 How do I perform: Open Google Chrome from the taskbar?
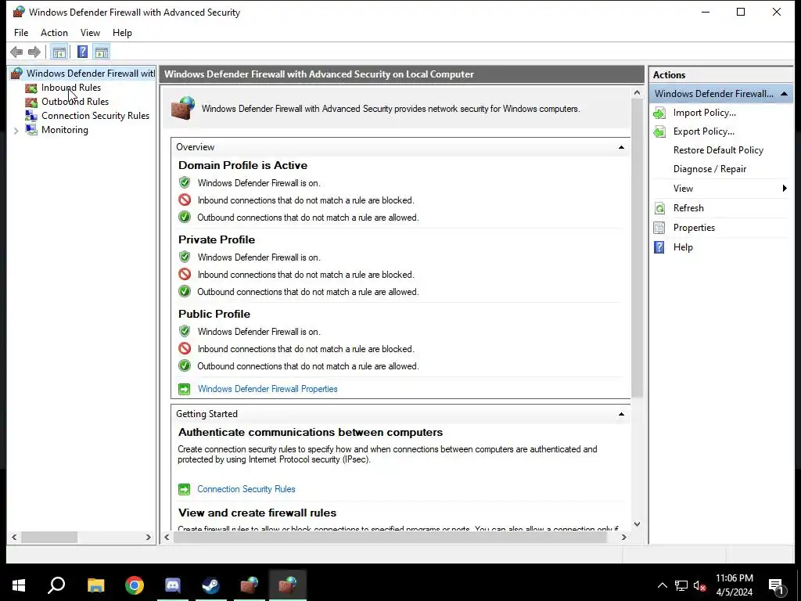pyautogui.click(x=135, y=585)
